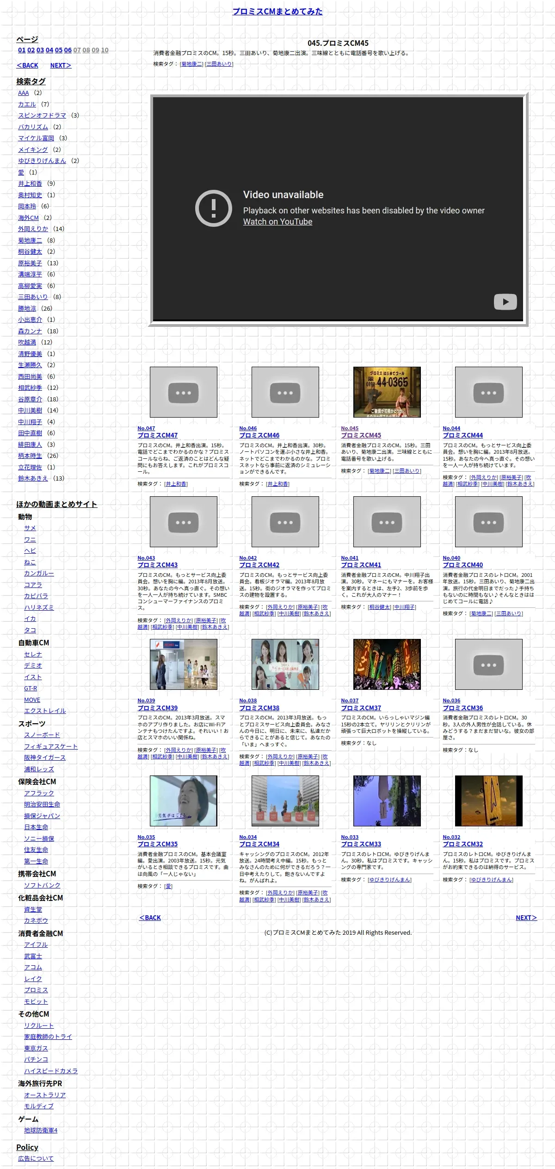Open the スノーボード sports link
This screenshot has width=555, height=1169.
tap(42, 735)
